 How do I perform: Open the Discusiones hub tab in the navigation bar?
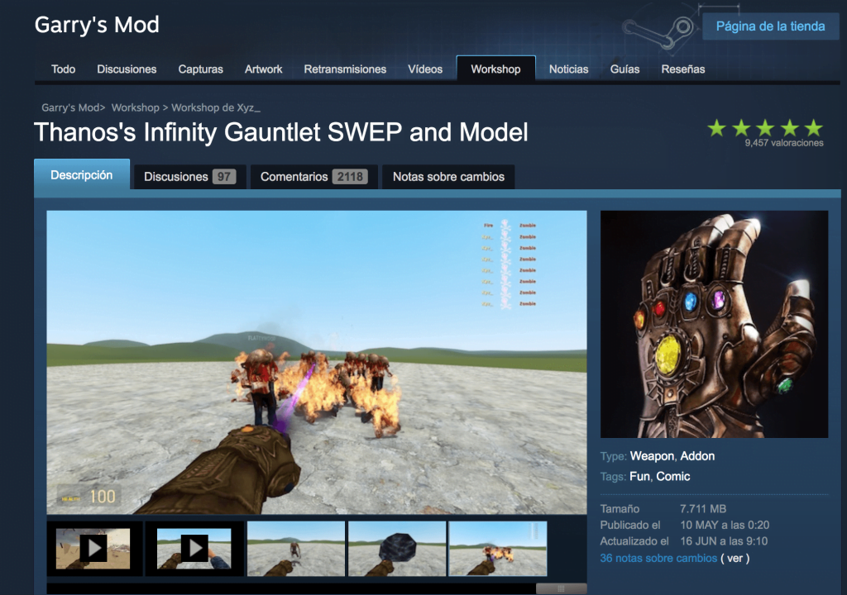(127, 69)
